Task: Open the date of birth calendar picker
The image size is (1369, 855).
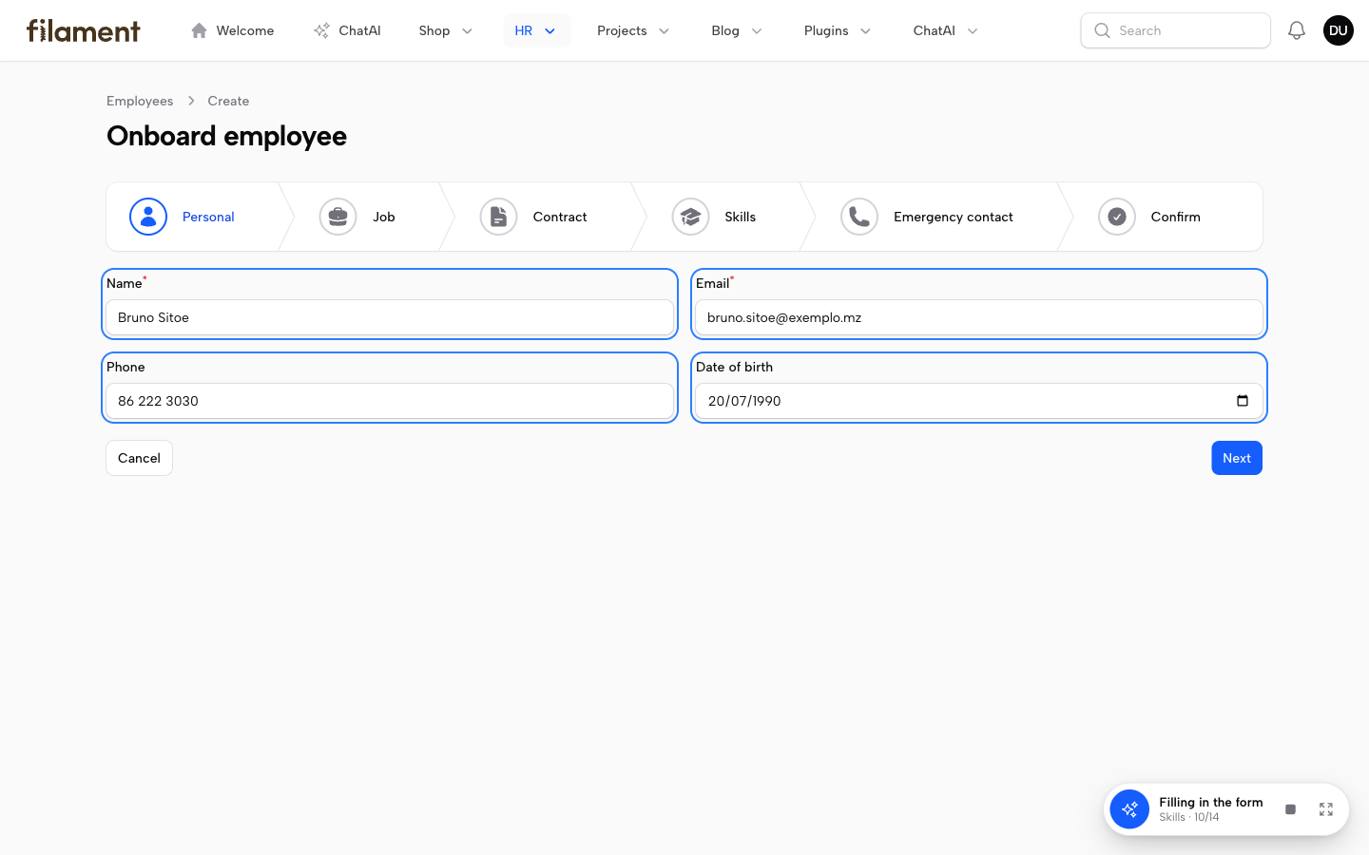Action: pyautogui.click(x=1243, y=401)
